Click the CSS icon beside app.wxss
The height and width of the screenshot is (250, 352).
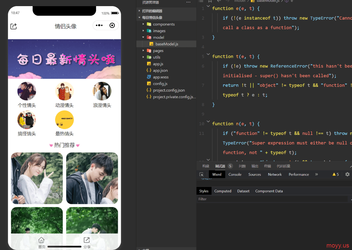(149, 77)
